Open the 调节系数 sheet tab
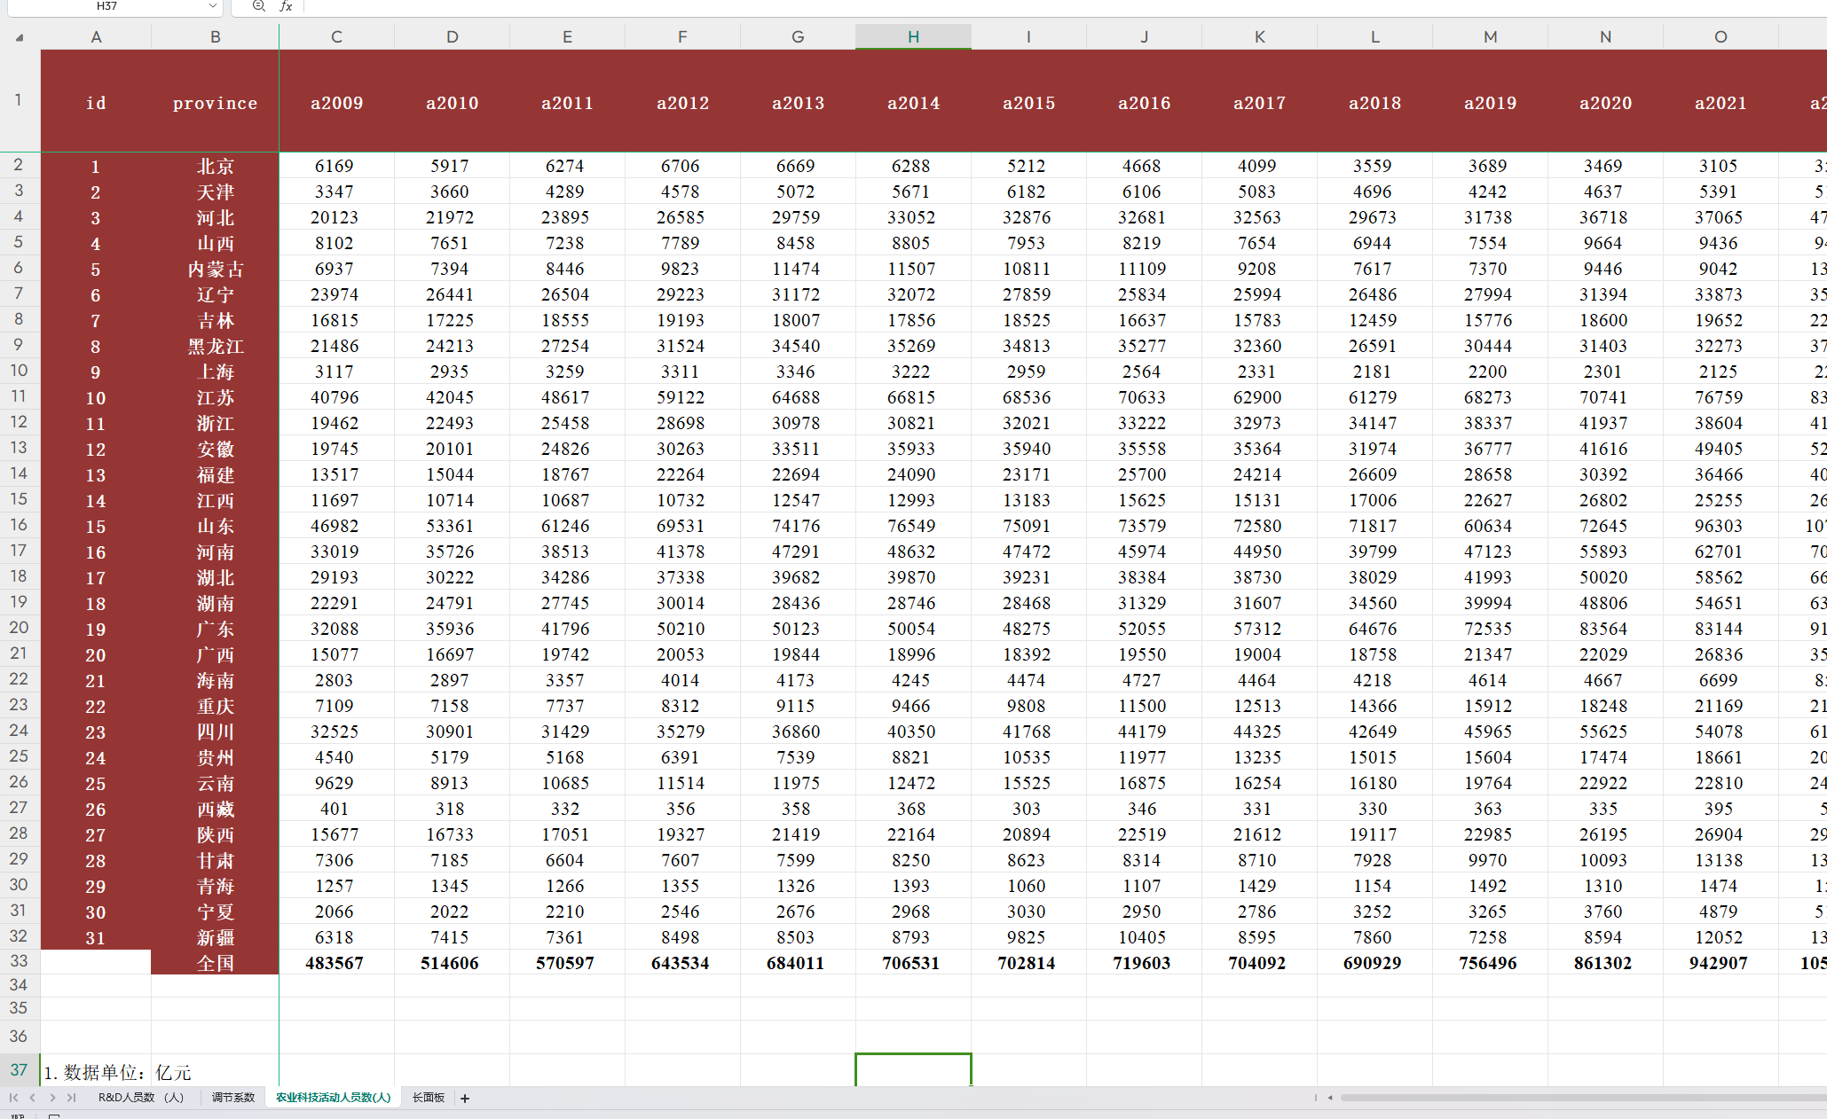 [x=233, y=1098]
